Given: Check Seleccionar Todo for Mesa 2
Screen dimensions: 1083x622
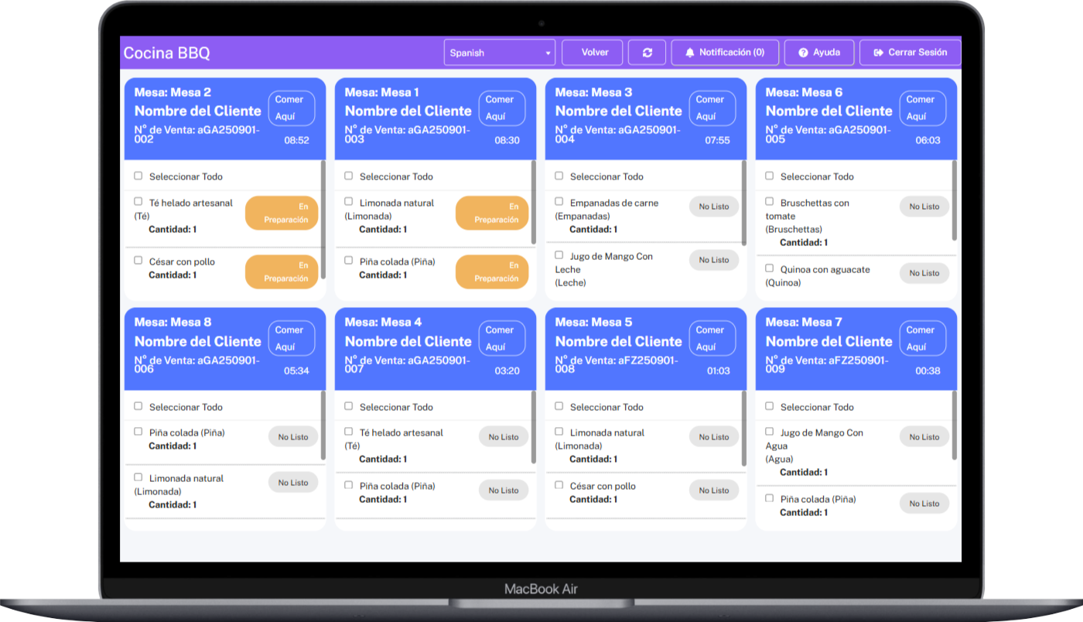Looking at the screenshot, I should click(x=138, y=176).
